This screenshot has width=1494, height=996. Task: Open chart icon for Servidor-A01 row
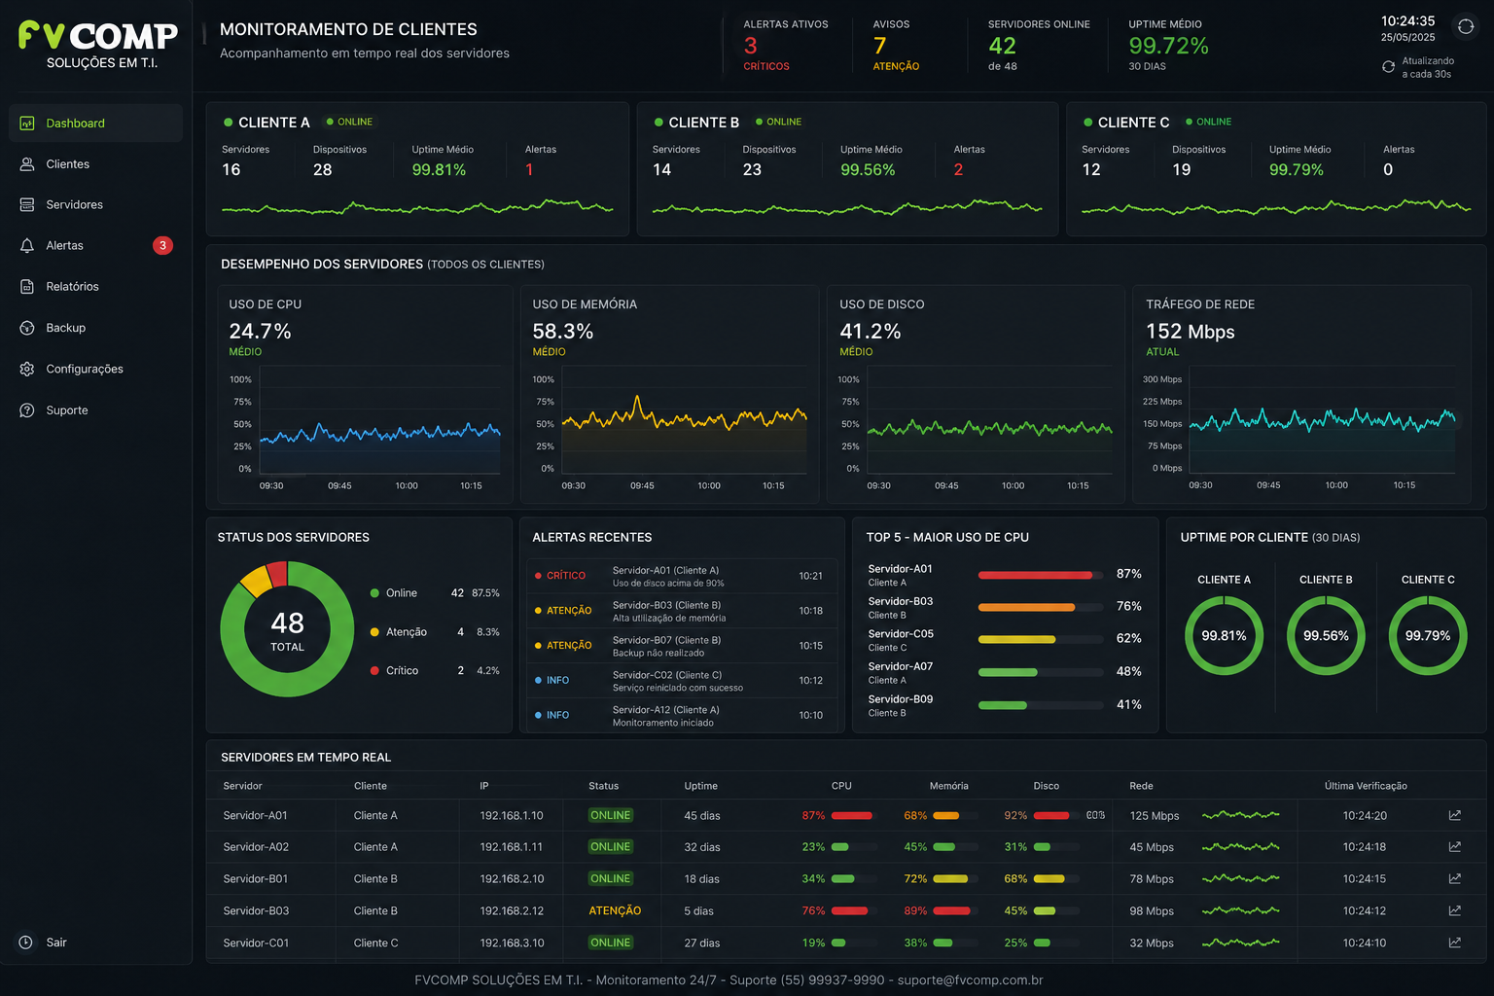tap(1454, 815)
